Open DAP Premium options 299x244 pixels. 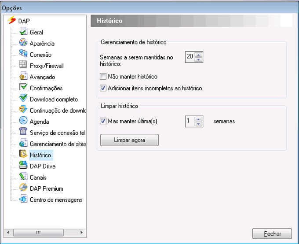point(47,189)
